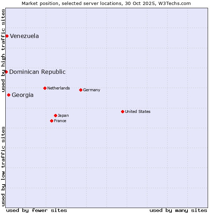Click the 'used by fewer sites' axis label

coord(37,210)
